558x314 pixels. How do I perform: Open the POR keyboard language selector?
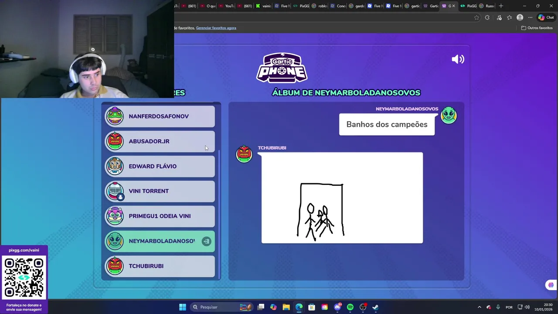(509, 307)
